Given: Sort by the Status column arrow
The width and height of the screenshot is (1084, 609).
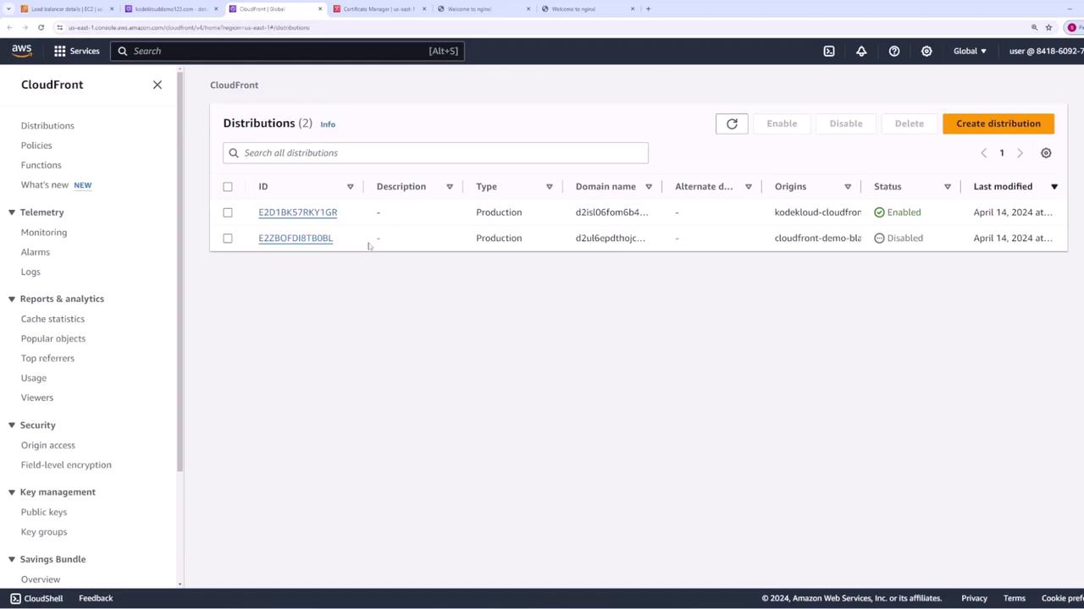Looking at the screenshot, I should click(948, 186).
